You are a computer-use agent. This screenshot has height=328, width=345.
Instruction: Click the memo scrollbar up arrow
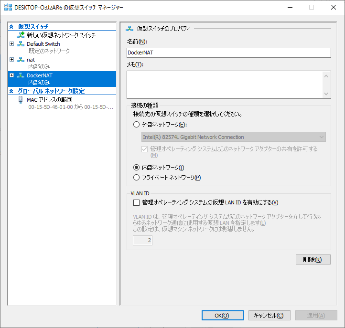[x=326, y=76]
